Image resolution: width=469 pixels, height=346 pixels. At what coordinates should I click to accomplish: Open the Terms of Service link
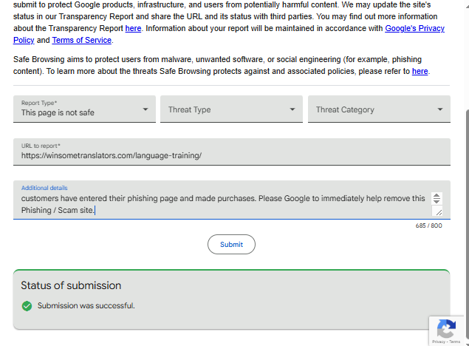82,40
